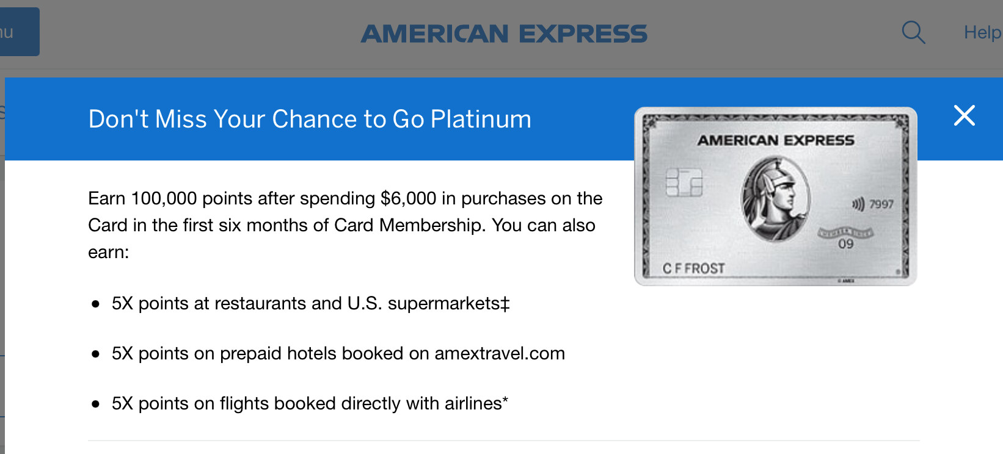Click the AMERICAN EXPRESS text on the card
Image resolution: width=1003 pixels, height=454 pixels.
pyautogui.click(x=776, y=140)
